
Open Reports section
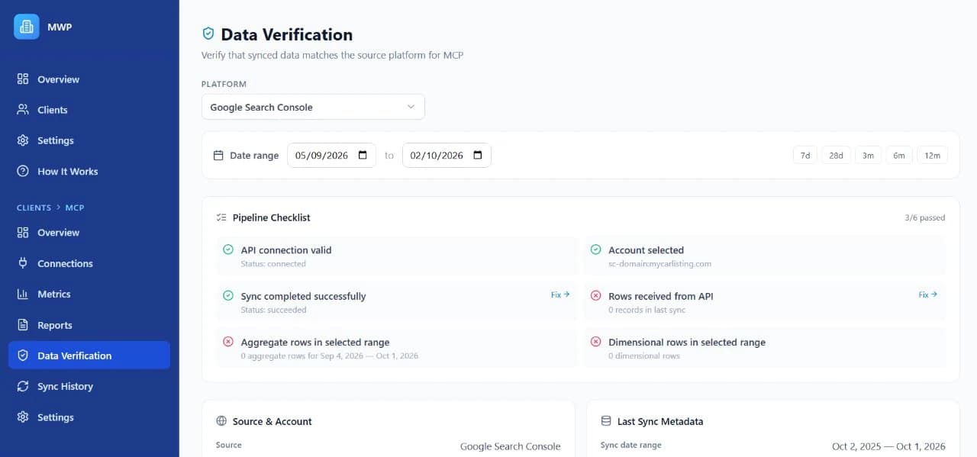pyautogui.click(x=89, y=325)
